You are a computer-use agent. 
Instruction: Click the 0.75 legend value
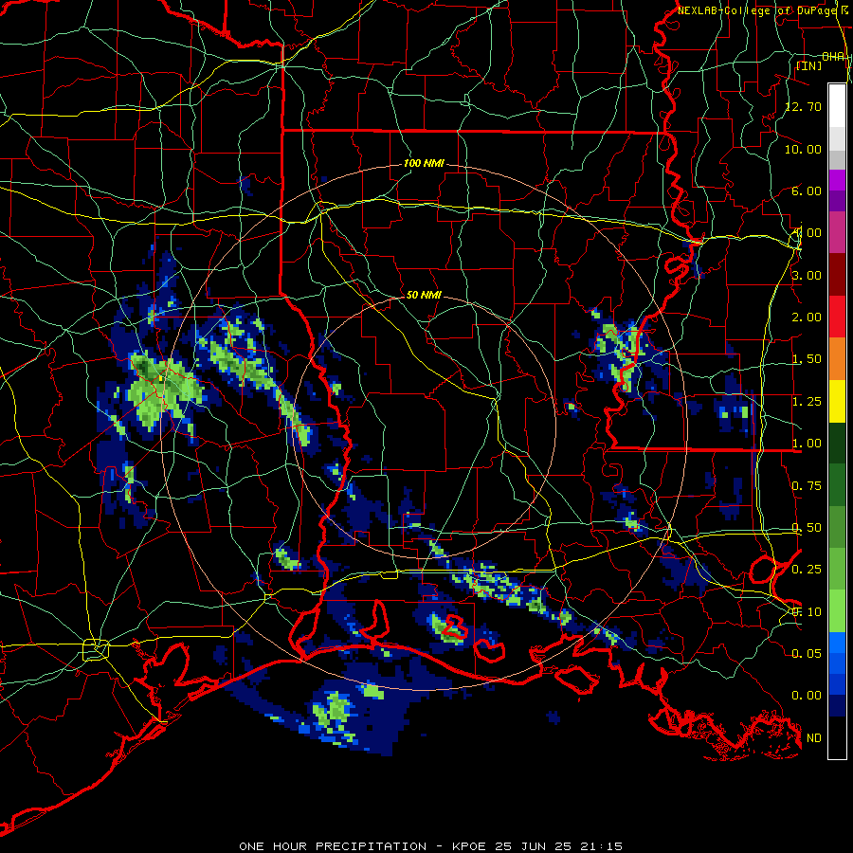[x=807, y=486]
